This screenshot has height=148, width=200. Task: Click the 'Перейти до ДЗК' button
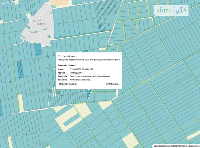tap(68, 84)
